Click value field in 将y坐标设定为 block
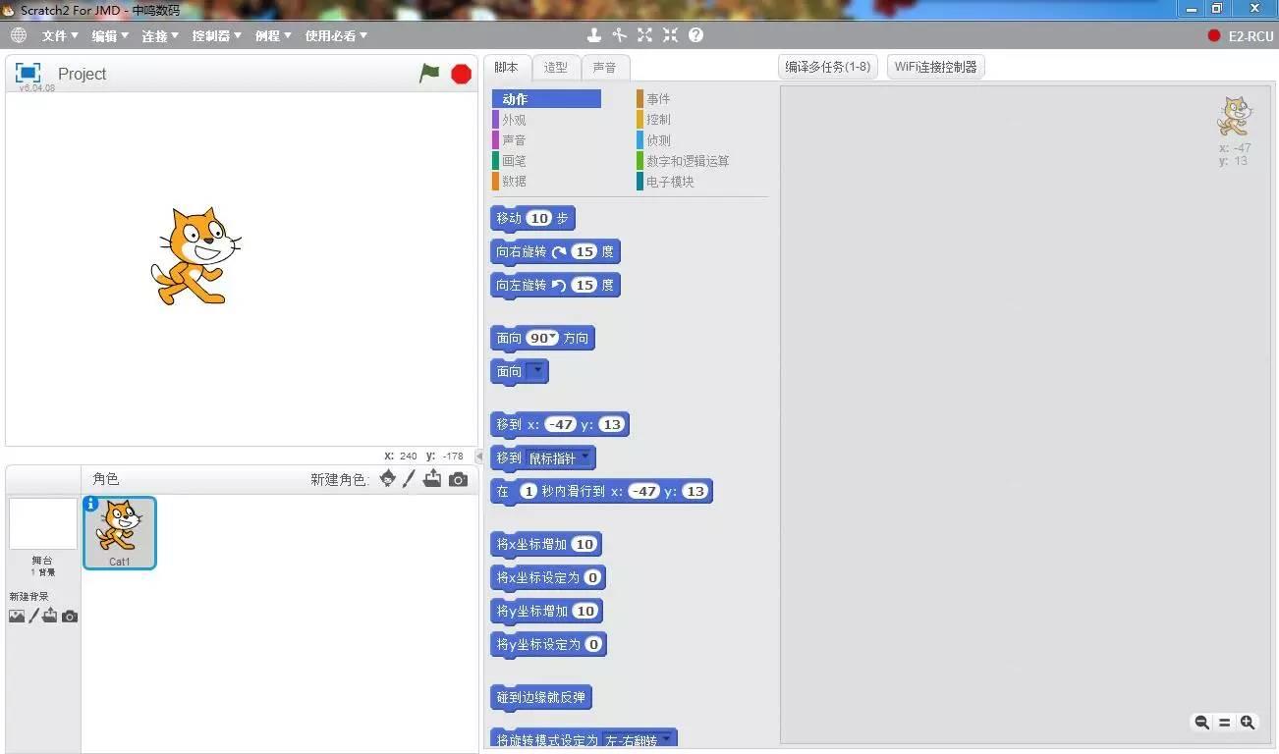 point(592,644)
